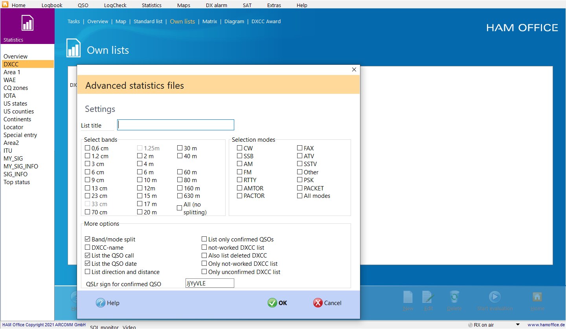The height and width of the screenshot is (329, 566).
Task: Enable List direction and distance
Action: tap(87, 272)
